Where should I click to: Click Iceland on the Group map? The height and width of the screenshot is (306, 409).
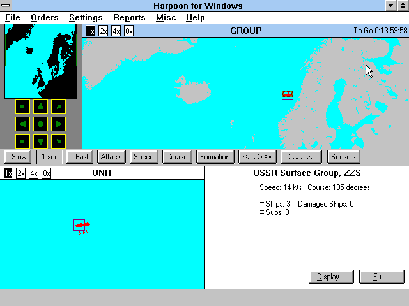tap(193, 91)
